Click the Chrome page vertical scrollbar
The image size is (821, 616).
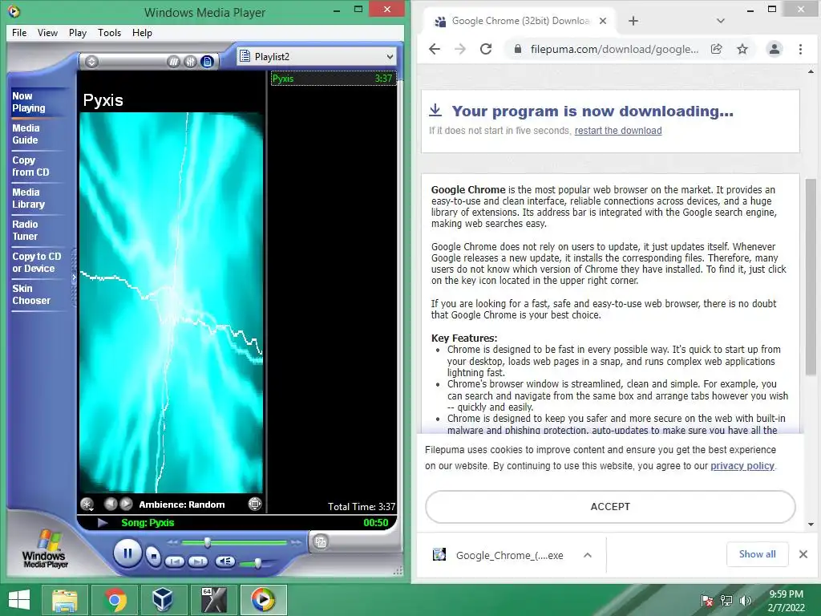coord(811,277)
